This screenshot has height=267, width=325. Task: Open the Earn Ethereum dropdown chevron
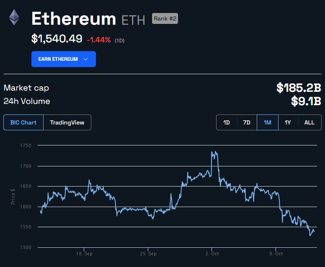[x=85, y=59]
